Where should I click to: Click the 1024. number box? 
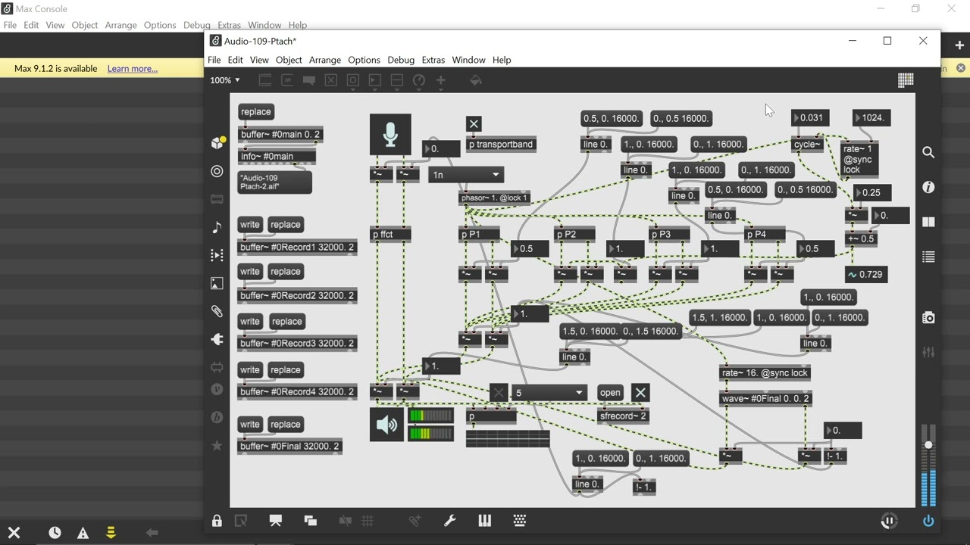(871, 118)
